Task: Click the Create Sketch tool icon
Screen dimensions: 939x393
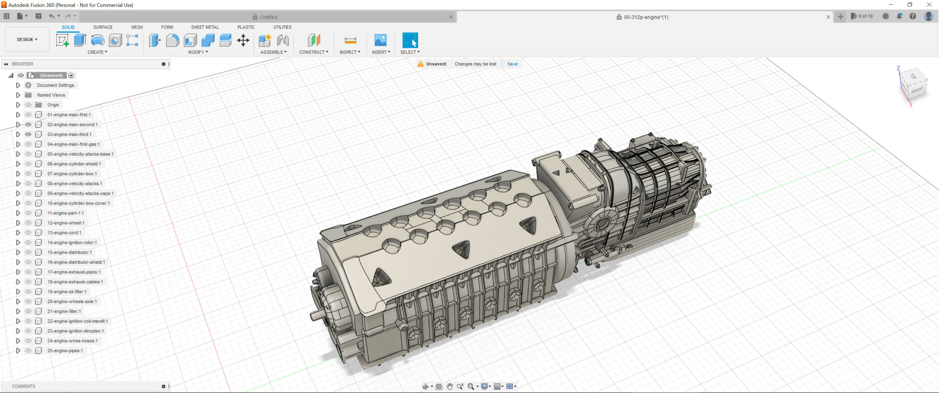Action: click(62, 40)
